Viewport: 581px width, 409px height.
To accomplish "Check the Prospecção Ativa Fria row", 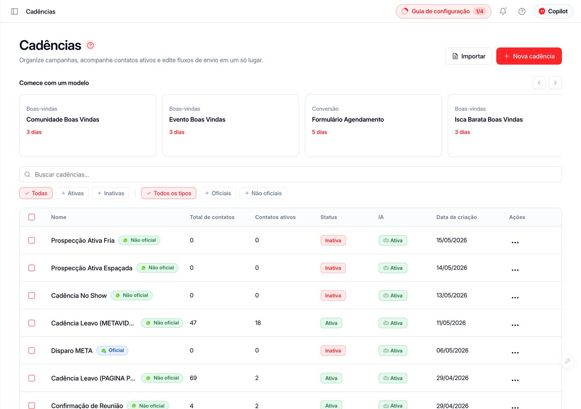I will (x=32, y=240).
